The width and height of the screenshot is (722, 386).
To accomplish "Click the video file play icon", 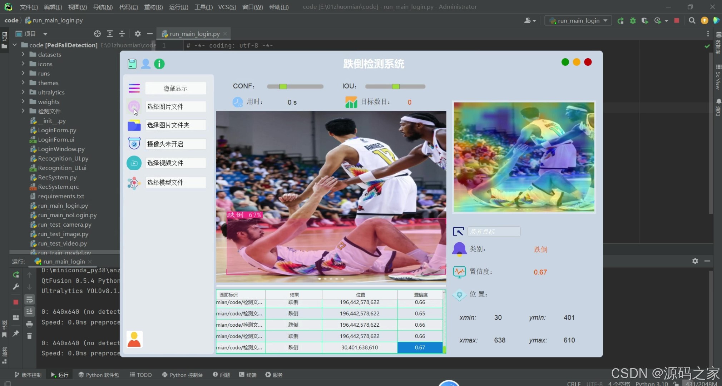I will (x=134, y=163).
